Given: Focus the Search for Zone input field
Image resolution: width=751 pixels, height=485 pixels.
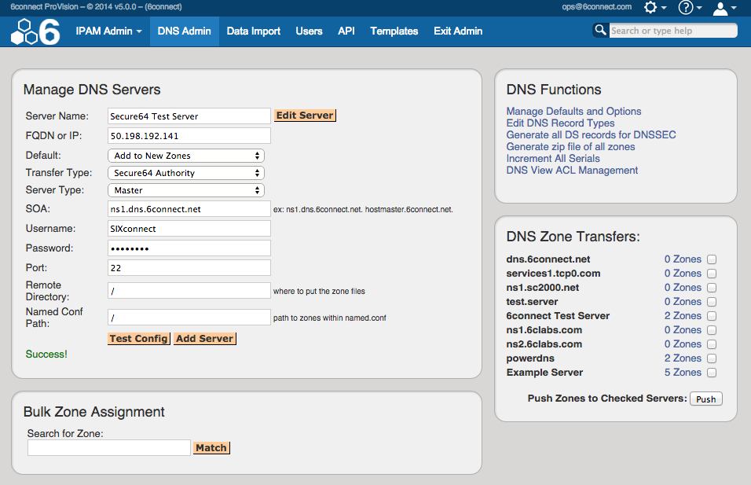Looking at the screenshot, I should pyautogui.click(x=109, y=447).
